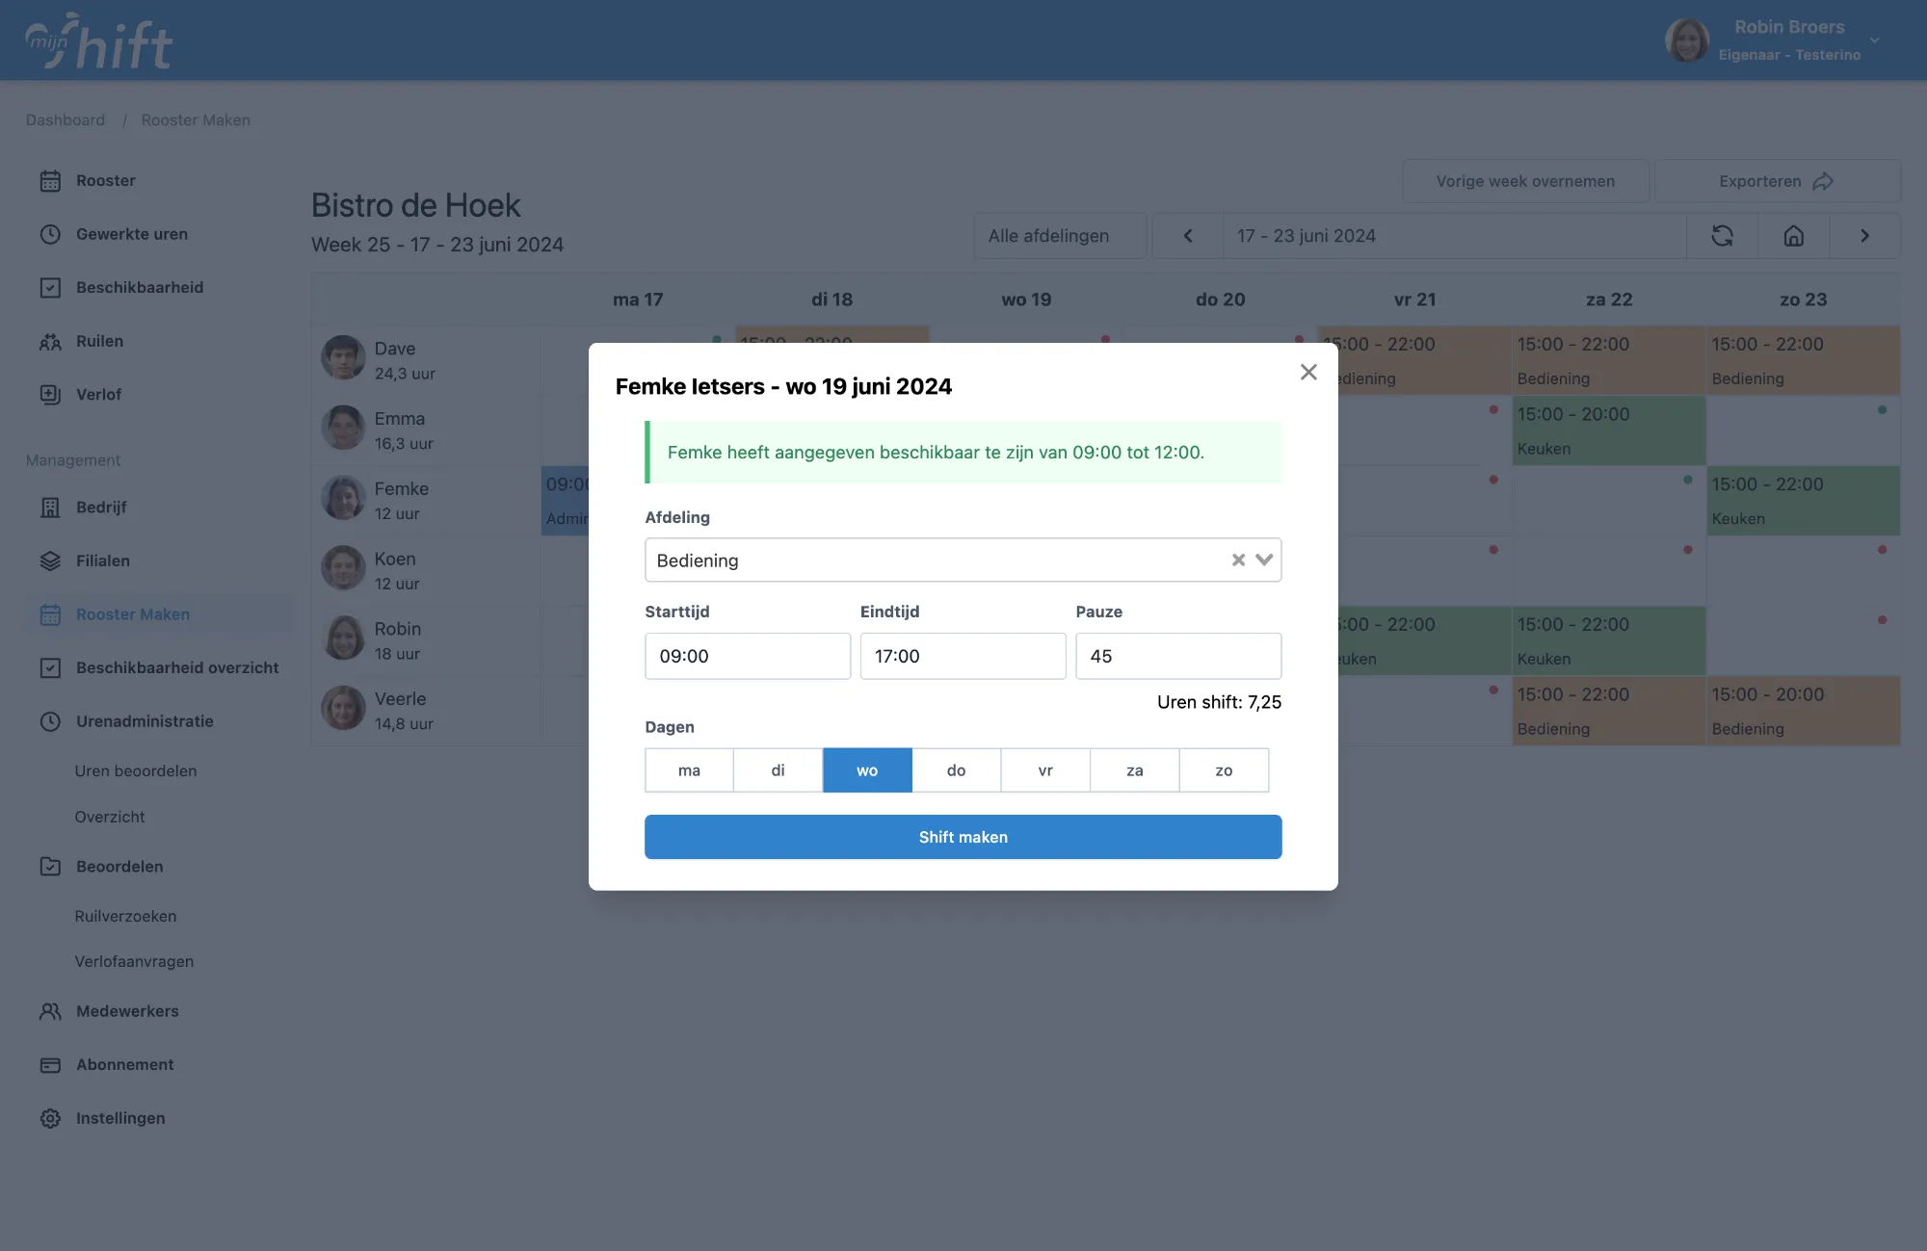Click the Bedrijf building icon
The width and height of the screenshot is (1927, 1251).
50,508
